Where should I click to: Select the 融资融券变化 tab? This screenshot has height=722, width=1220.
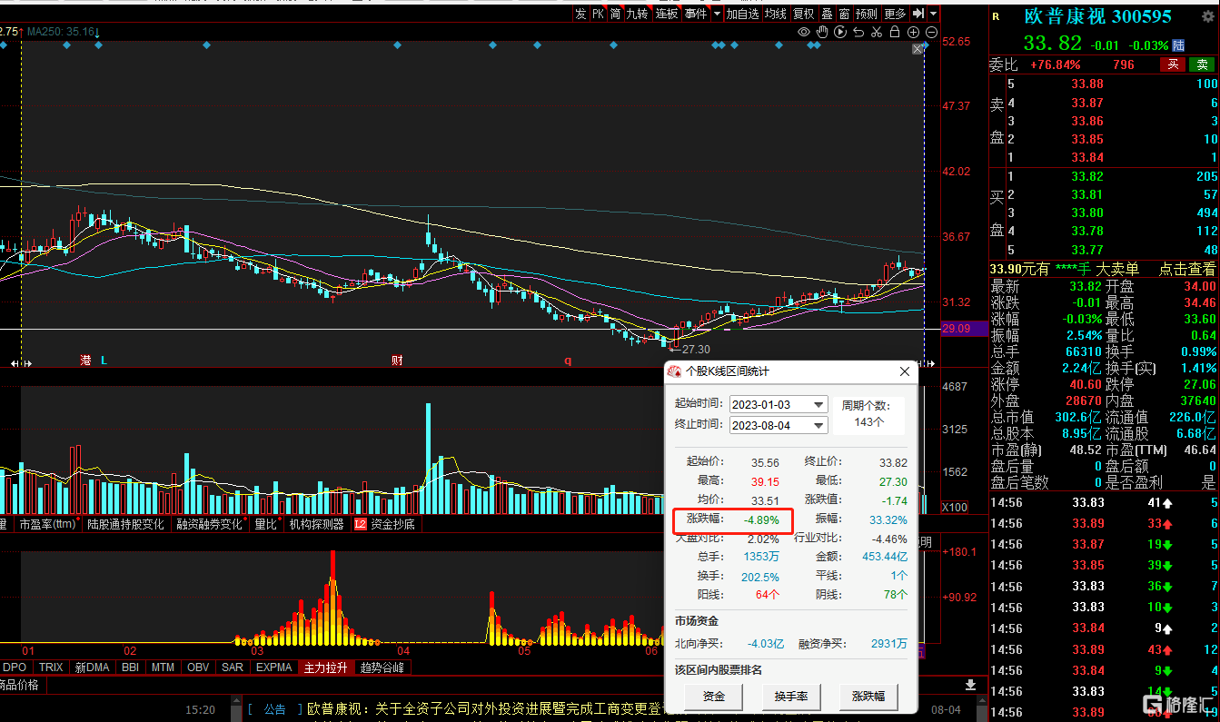(x=209, y=524)
